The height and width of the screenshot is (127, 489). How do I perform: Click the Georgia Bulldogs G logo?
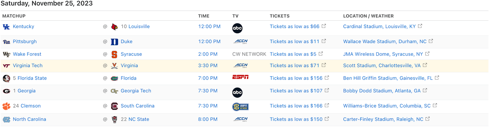tap(6, 91)
